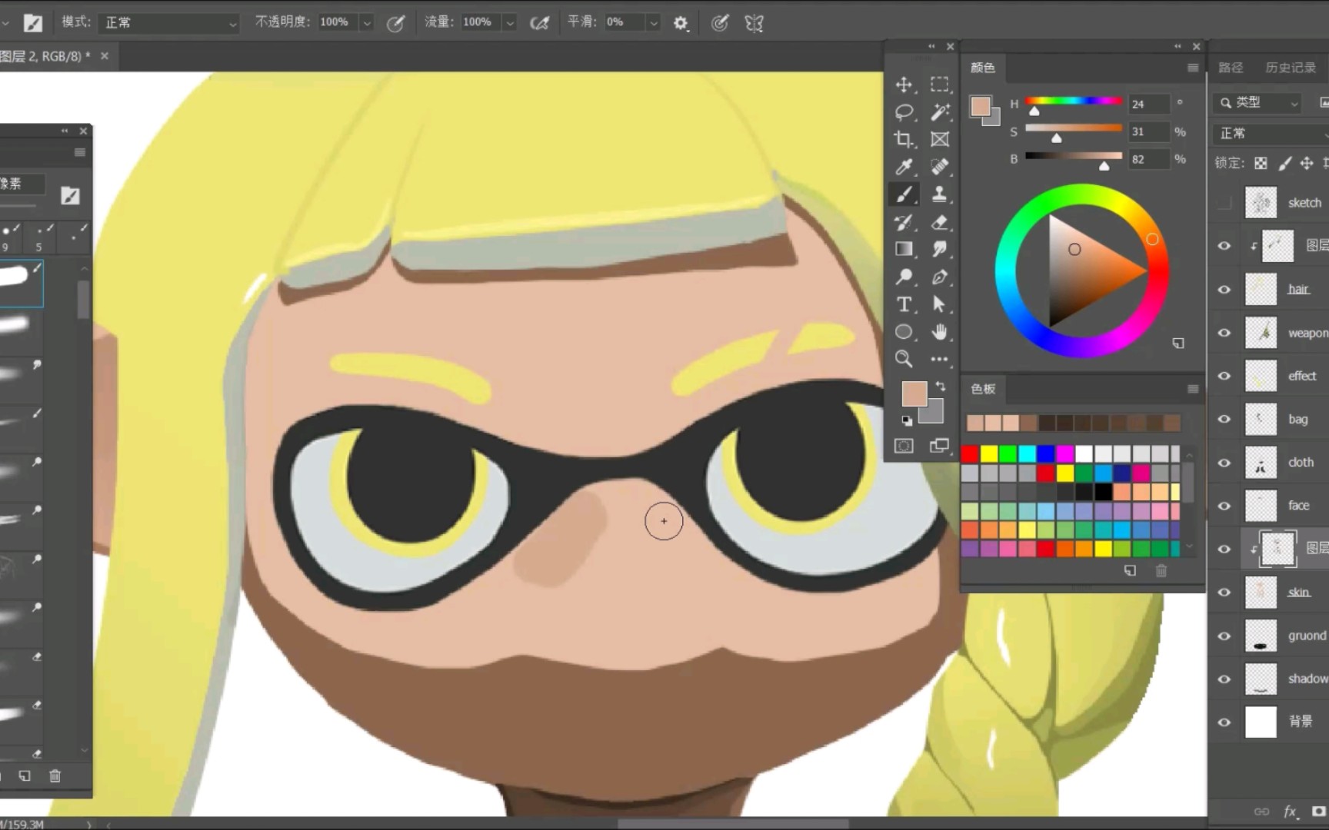The width and height of the screenshot is (1329, 830).
Task: Select the Smudge tool
Action: 939,249
